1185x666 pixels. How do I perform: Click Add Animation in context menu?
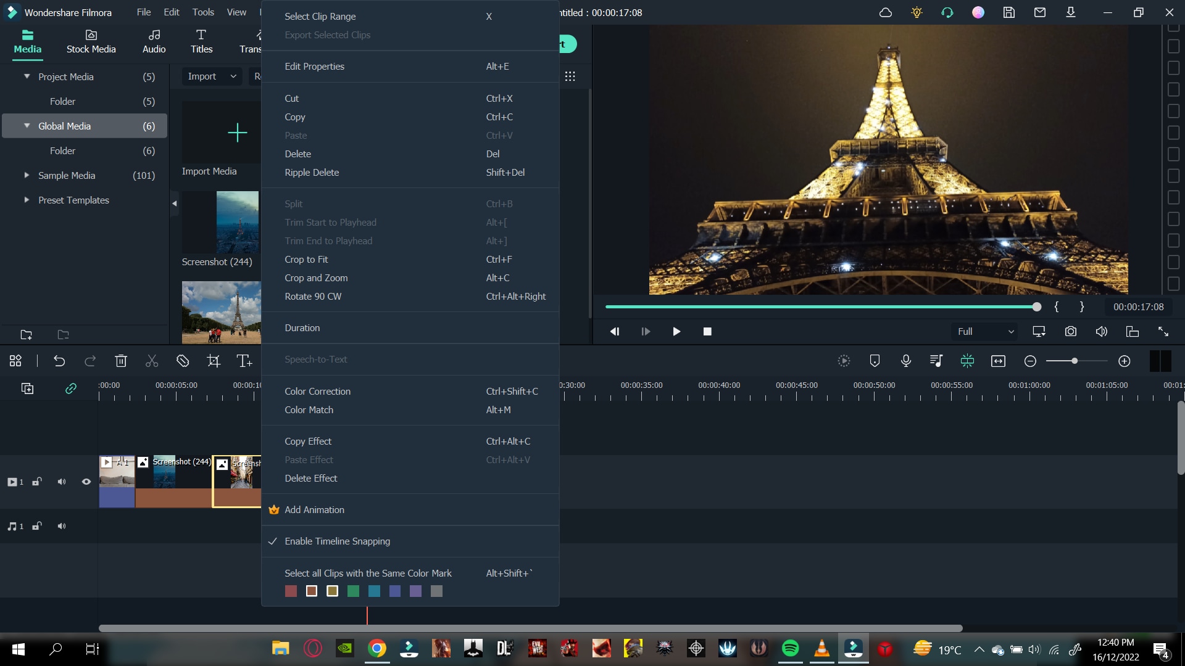click(x=315, y=509)
